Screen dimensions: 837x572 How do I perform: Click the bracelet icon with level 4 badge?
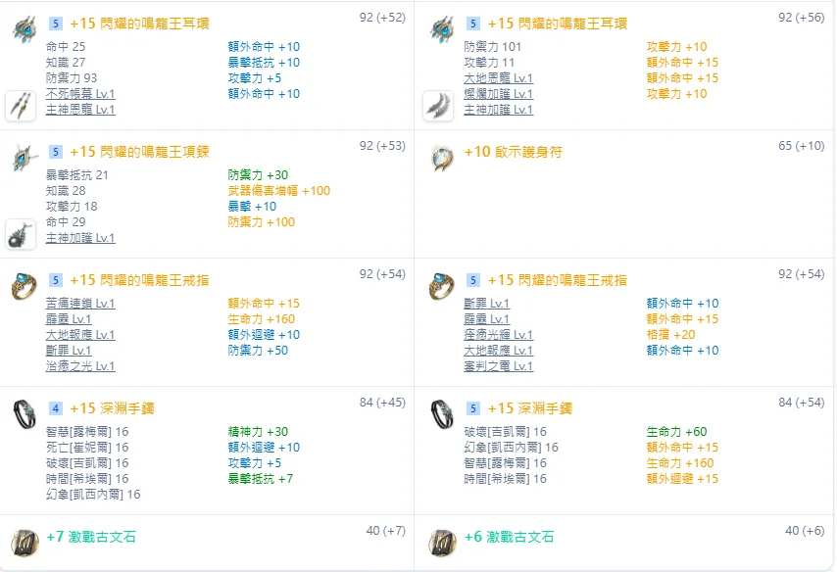25,413
